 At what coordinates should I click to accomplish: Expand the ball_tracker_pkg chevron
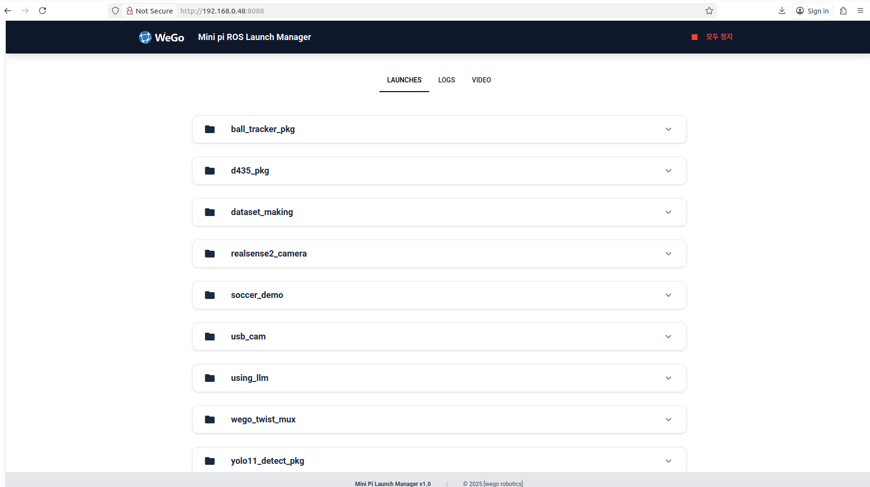pyautogui.click(x=668, y=129)
